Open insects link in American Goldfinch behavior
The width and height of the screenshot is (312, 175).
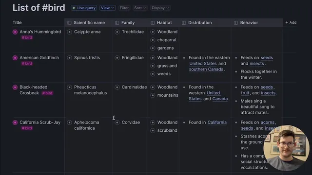click(257, 64)
